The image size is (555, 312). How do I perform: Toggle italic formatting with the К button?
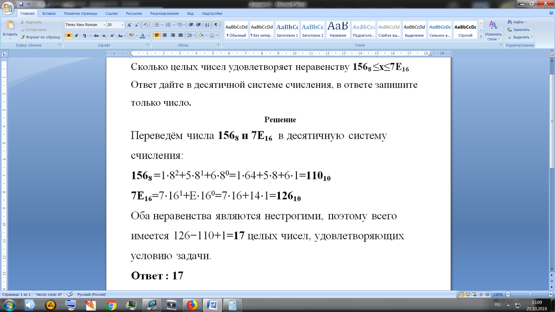pyautogui.click(x=76, y=36)
